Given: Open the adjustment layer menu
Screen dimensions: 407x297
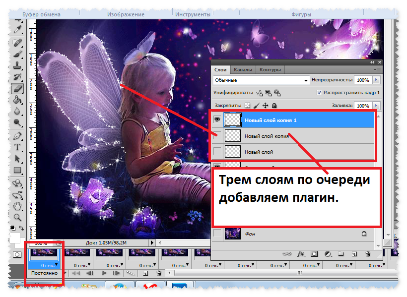Looking at the screenshot, I should [x=328, y=254].
